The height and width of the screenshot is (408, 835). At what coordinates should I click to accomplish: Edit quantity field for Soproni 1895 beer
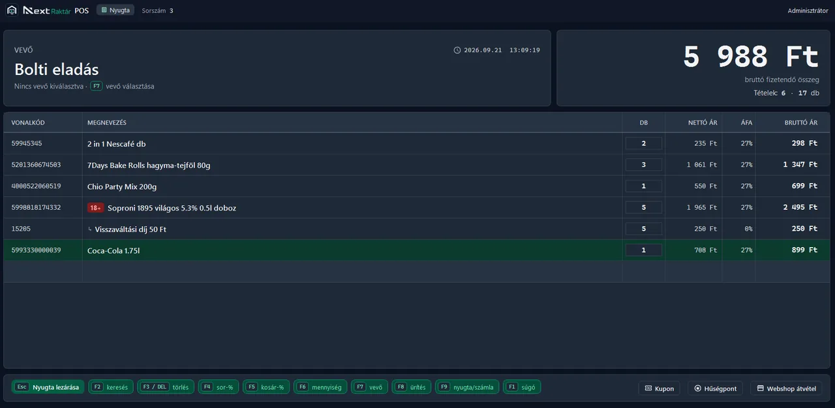(643, 207)
